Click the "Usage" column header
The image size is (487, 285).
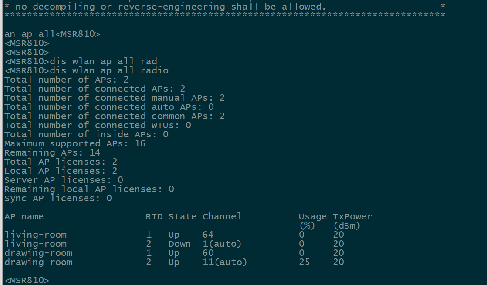pos(312,216)
